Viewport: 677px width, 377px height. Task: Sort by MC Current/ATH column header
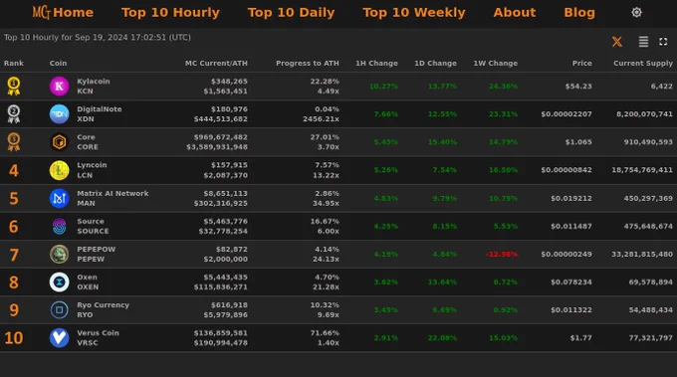click(216, 63)
